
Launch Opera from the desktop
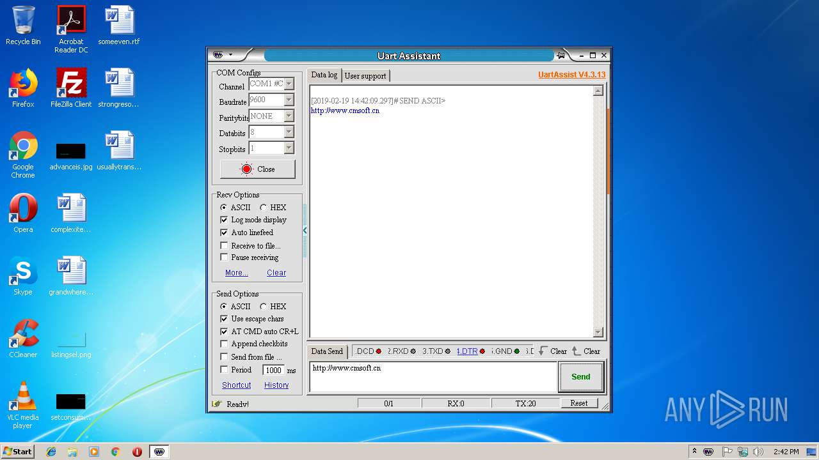tap(23, 213)
